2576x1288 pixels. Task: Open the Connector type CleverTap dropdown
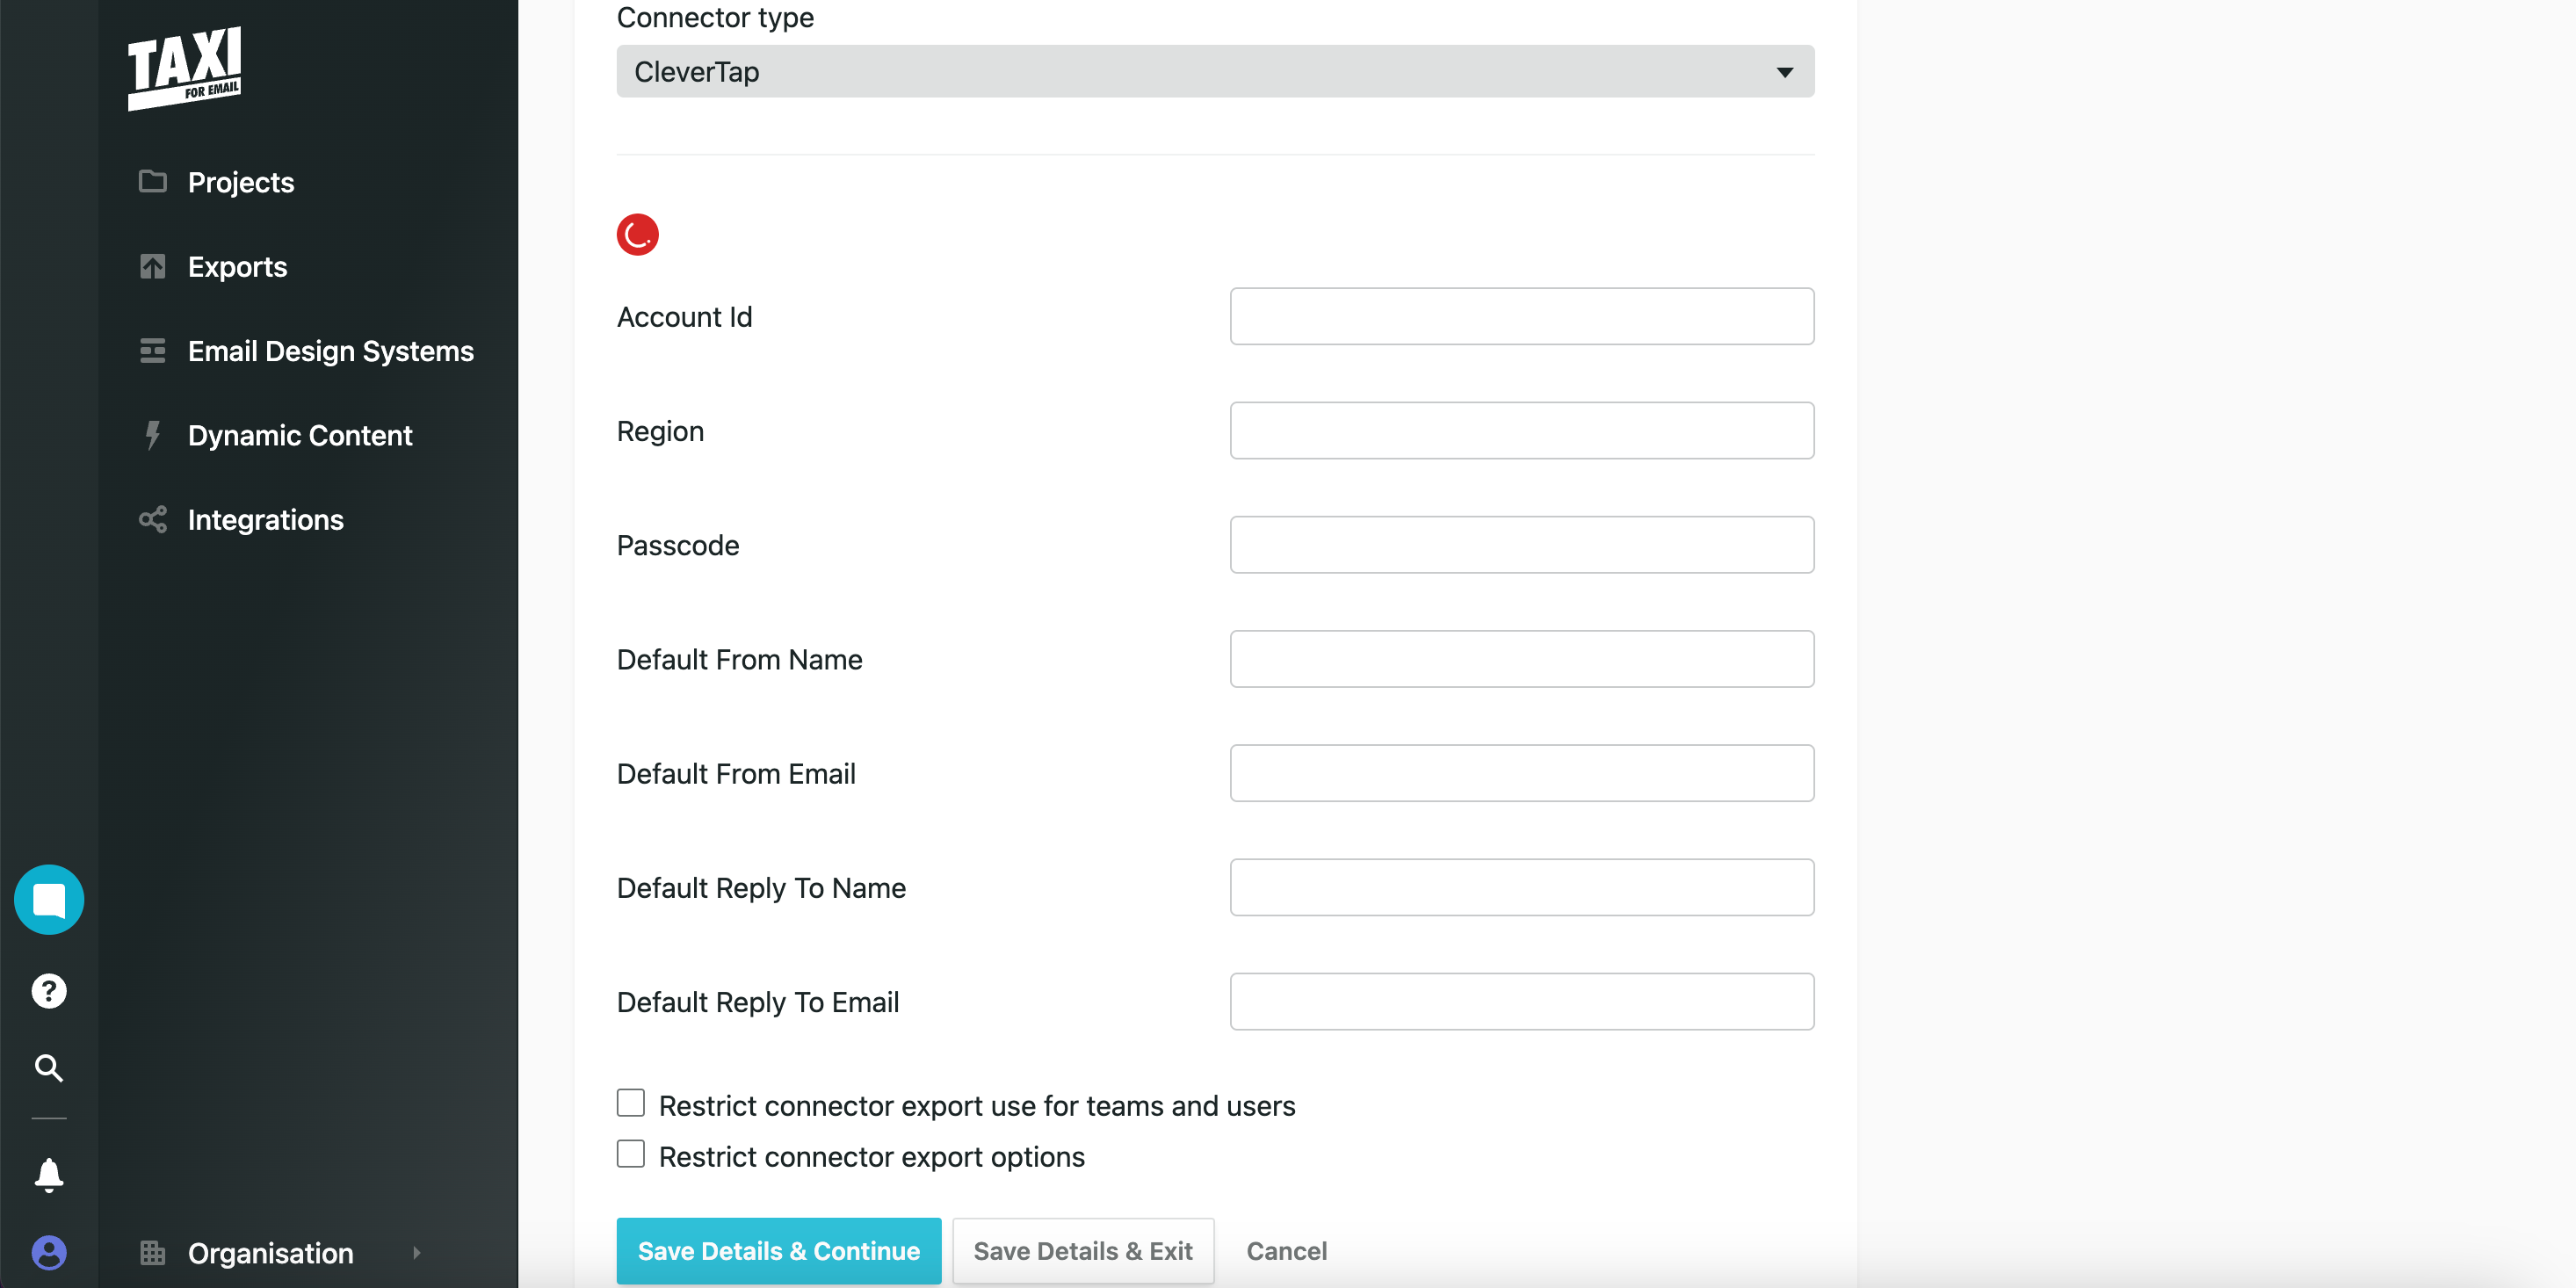[x=1215, y=71]
